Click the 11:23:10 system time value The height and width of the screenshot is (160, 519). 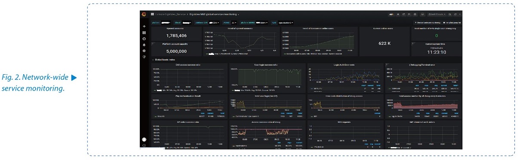coord(436,52)
